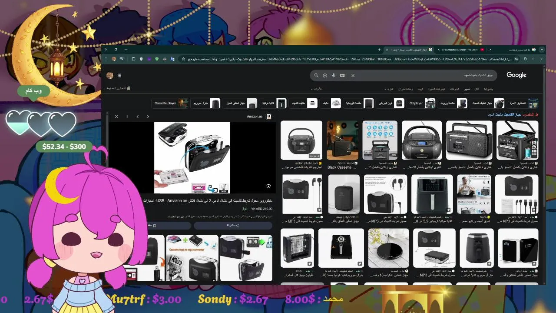Click the share button under the preview
The width and height of the screenshot is (556, 313).
(233, 226)
